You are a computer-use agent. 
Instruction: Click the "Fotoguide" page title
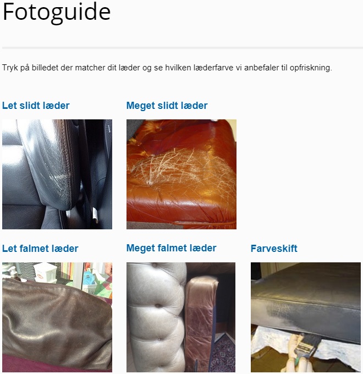[57, 12]
